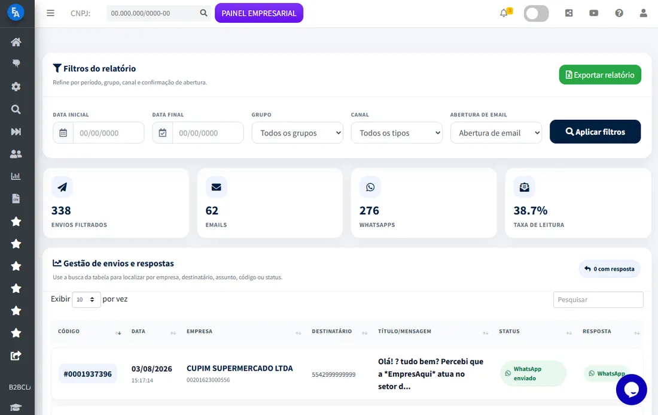
Task: Click the envelope Emails card icon
Action: (216, 187)
